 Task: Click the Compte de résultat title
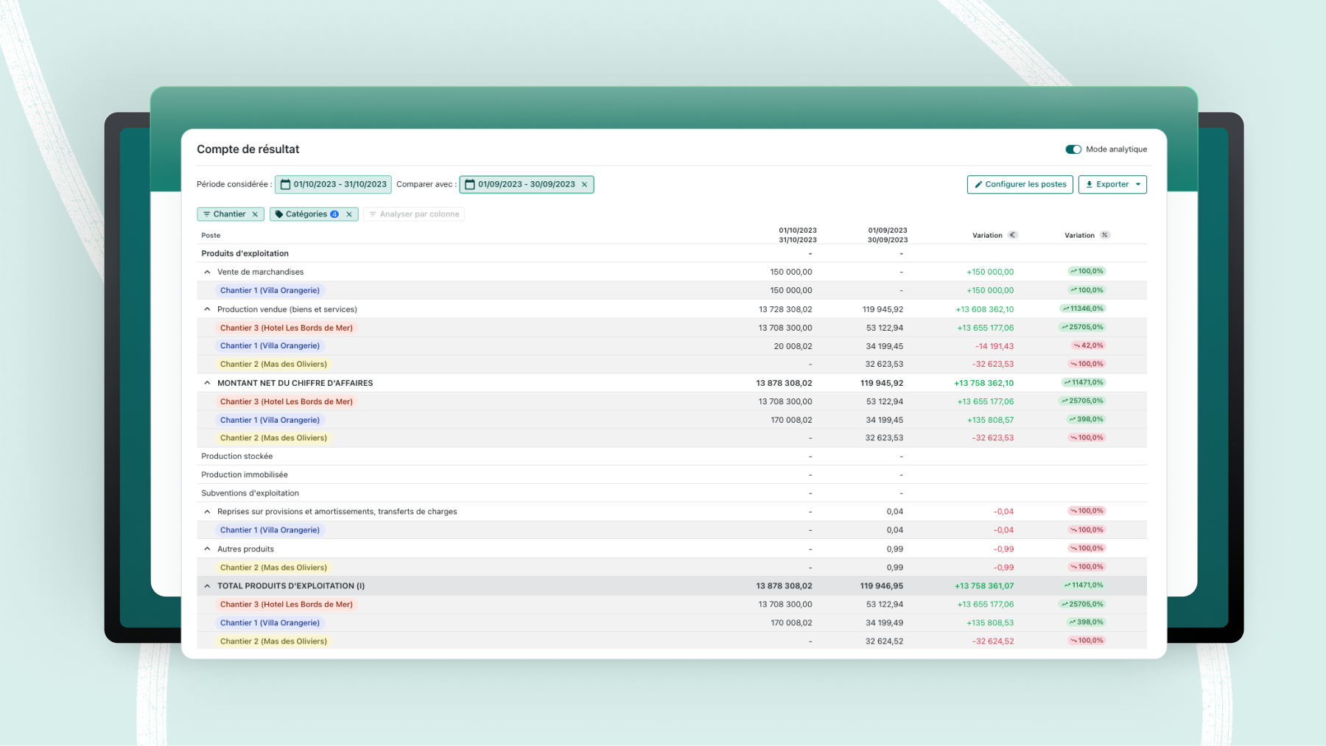pyautogui.click(x=248, y=149)
